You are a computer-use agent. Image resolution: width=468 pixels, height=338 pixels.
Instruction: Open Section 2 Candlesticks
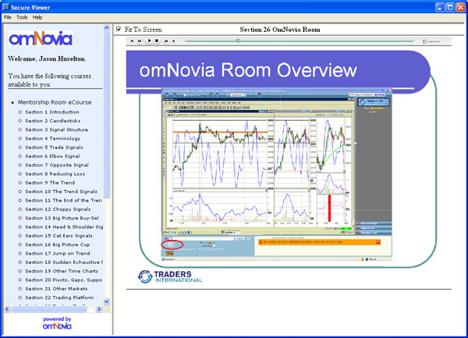(53, 121)
